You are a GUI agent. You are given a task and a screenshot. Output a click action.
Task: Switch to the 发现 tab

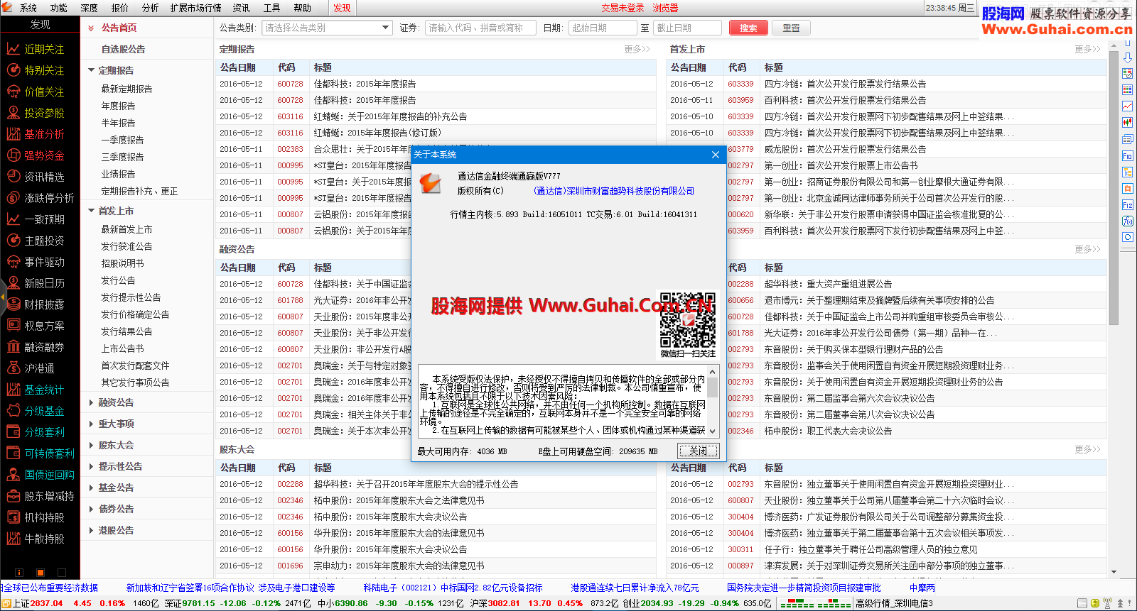342,8
